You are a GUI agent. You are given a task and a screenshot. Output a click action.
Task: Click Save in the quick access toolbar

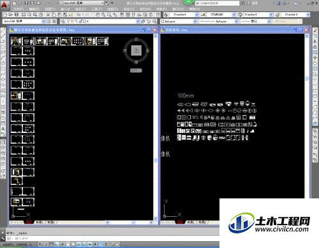pos(26,3)
